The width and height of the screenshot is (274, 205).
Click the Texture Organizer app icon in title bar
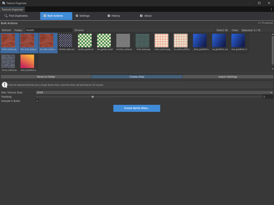click(x=4, y=3)
